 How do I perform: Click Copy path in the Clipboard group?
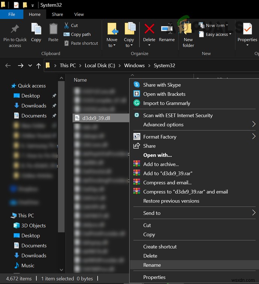[x=80, y=34]
